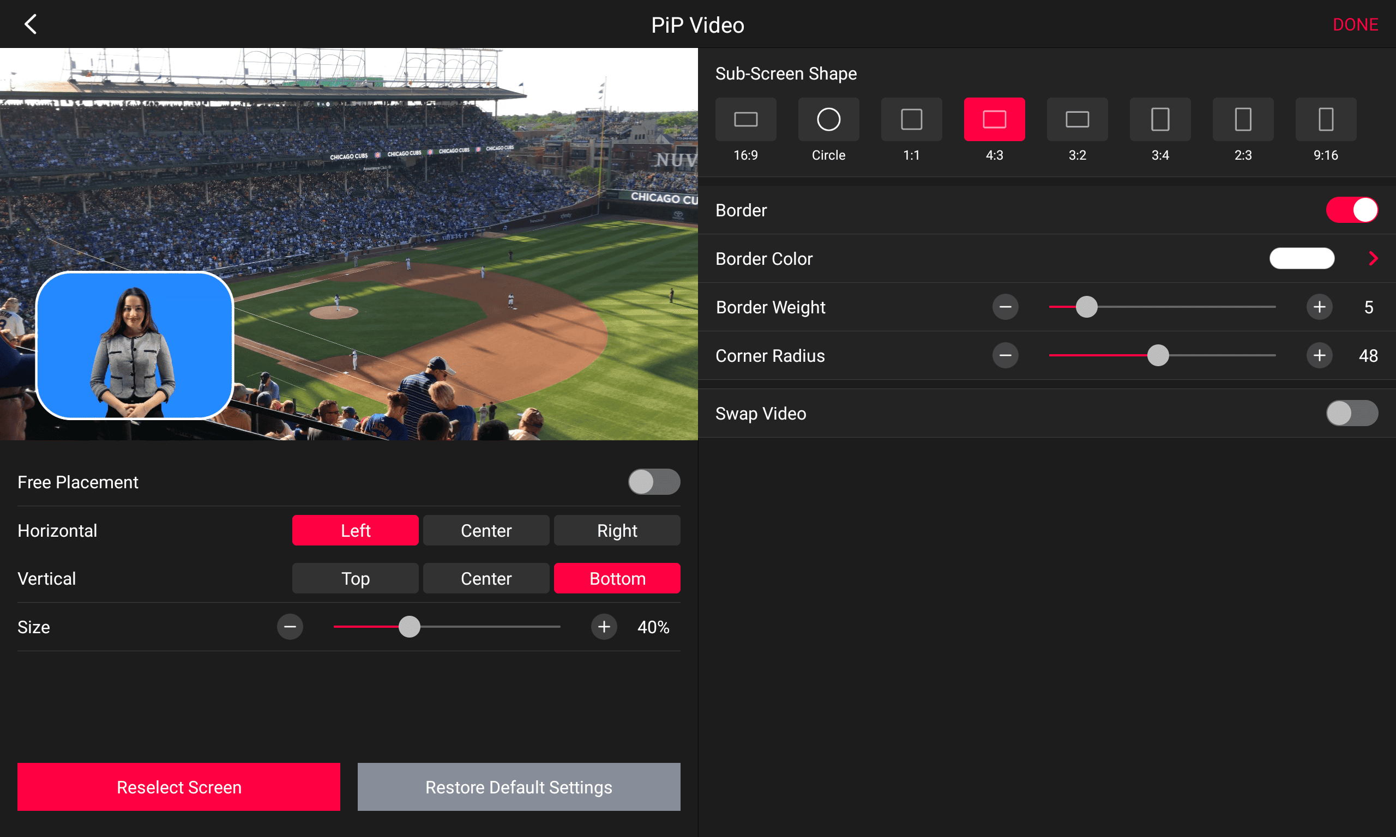Select the 2:3 shape option

pyautogui.click(x=1243, y=119)
